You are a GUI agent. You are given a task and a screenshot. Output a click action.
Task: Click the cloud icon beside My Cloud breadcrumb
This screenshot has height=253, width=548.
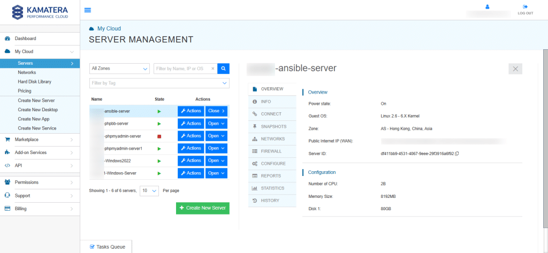tap(92, 29)
